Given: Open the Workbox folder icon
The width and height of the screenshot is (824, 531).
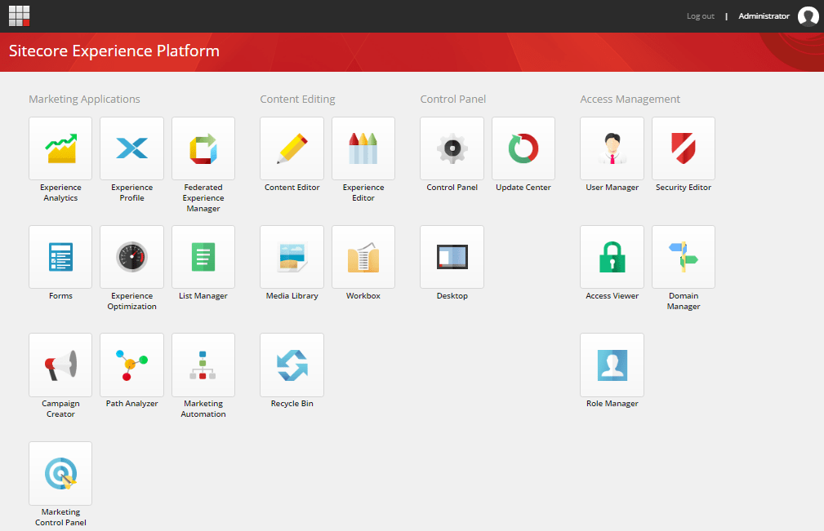Looking at the screenshot, I should click(x=363, y=257).
